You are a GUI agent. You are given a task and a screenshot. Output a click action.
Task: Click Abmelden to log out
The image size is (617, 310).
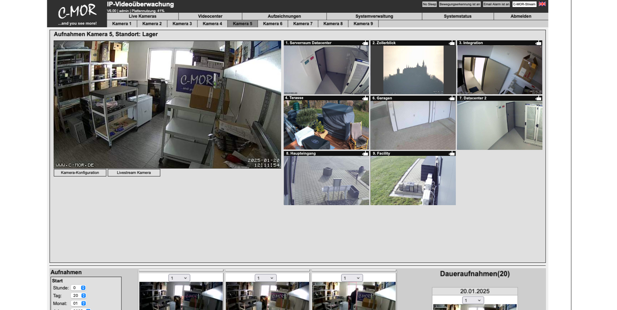click(x=521, y=16)
